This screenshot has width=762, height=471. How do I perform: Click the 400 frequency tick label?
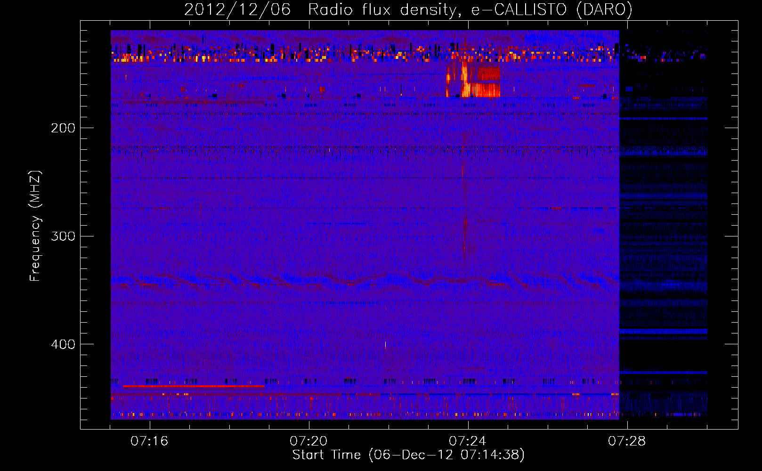tap(63, 344)
